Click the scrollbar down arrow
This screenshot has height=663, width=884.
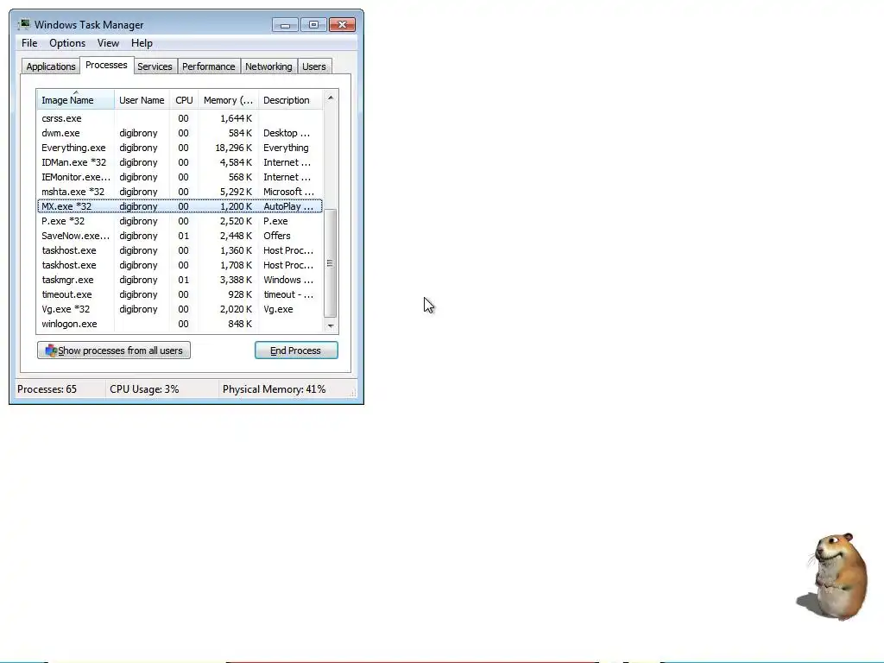pos(331,325)
